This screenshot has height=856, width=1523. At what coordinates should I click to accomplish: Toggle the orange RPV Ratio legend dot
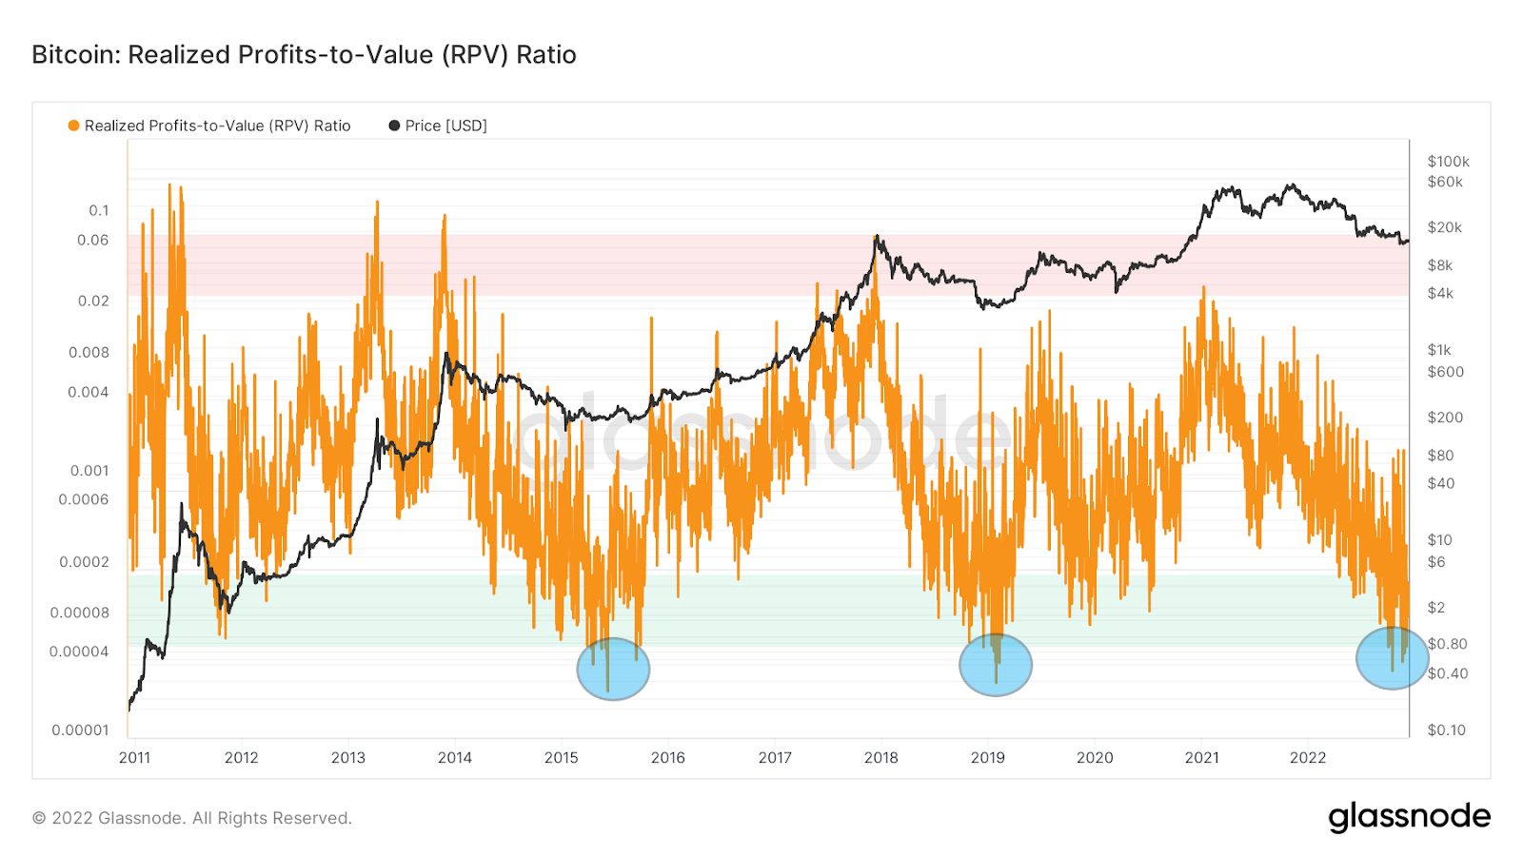coord(73,126)
